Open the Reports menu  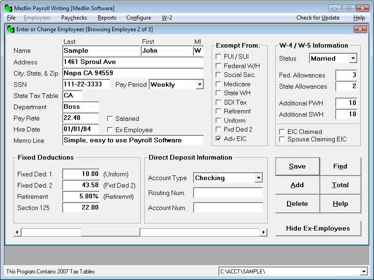point(107,18)
